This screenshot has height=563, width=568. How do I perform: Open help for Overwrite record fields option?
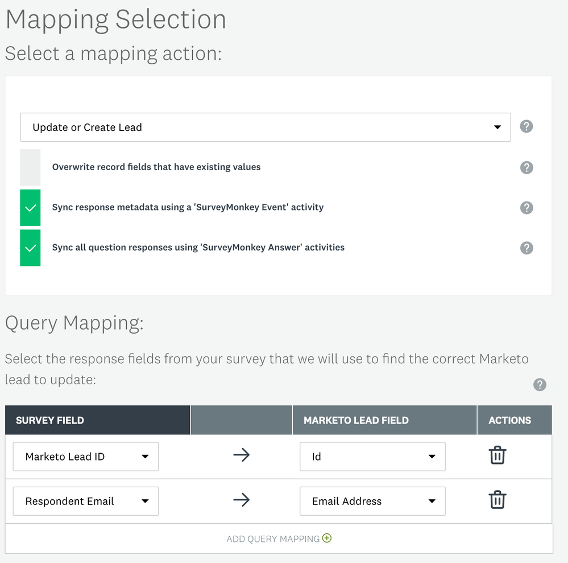pos(526,167)
